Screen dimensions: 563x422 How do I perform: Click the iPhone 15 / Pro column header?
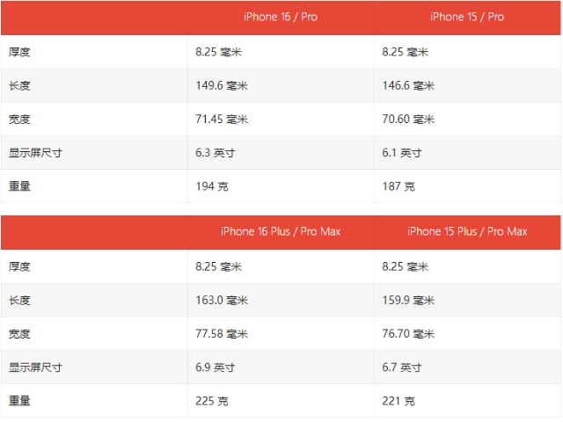pos(467,17)
